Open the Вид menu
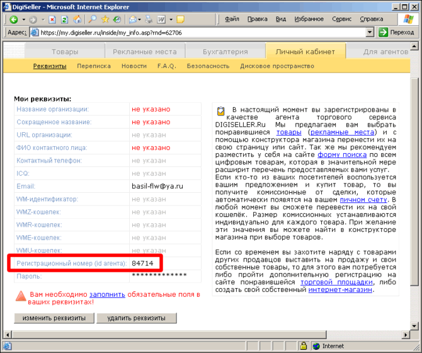 pyautogui.click(x=281, y=19)
